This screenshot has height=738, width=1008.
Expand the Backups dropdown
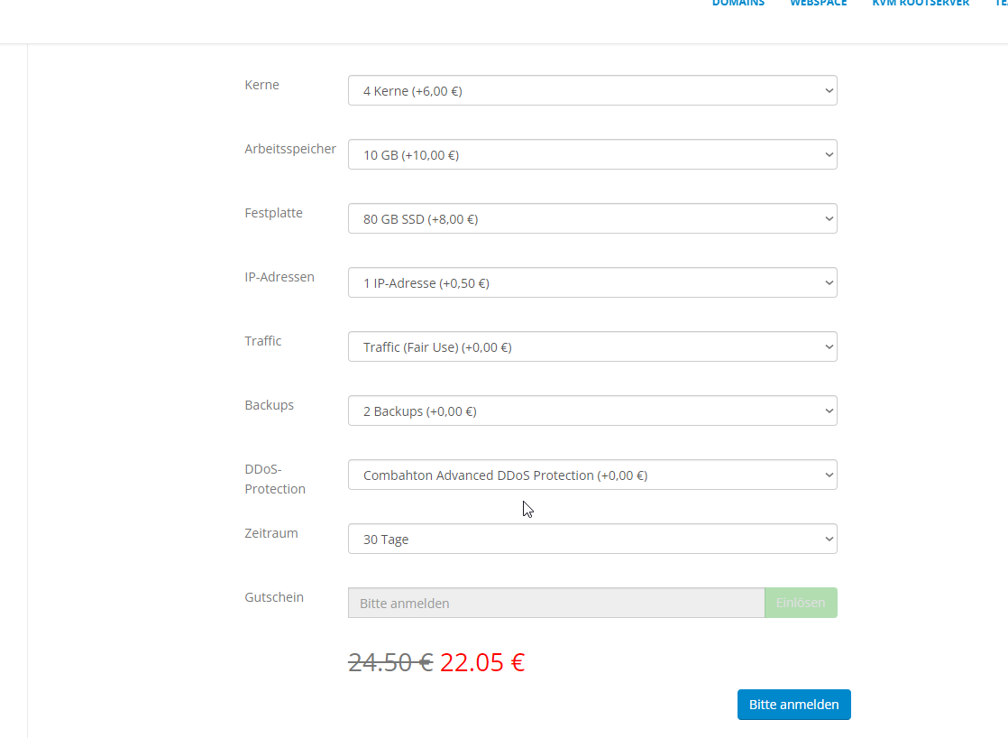point(591,411)
